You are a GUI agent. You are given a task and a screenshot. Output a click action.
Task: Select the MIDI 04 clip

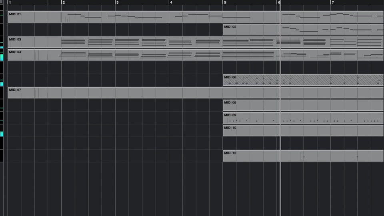196,55
